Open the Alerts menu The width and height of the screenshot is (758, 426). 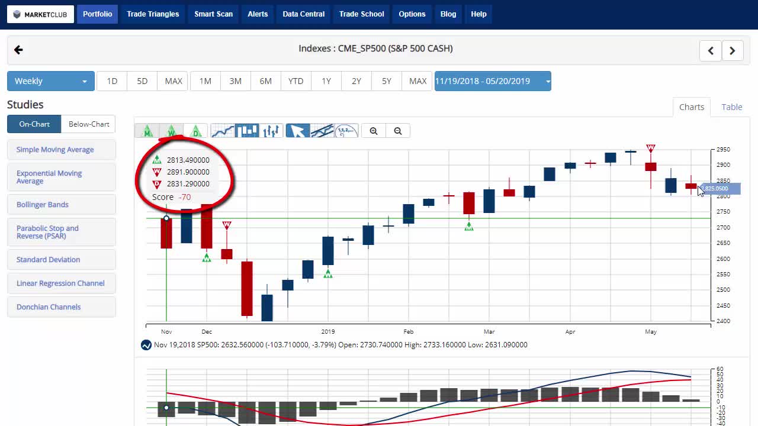(258, 14)
